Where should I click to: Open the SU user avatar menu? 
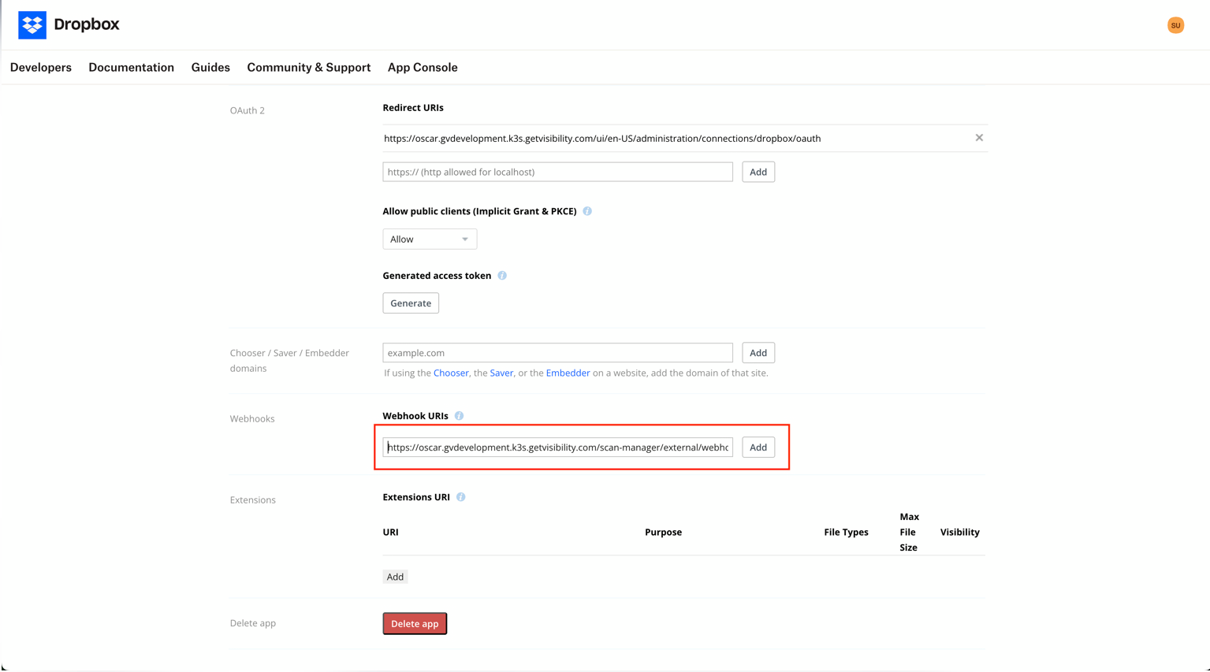coord(1175,25)
